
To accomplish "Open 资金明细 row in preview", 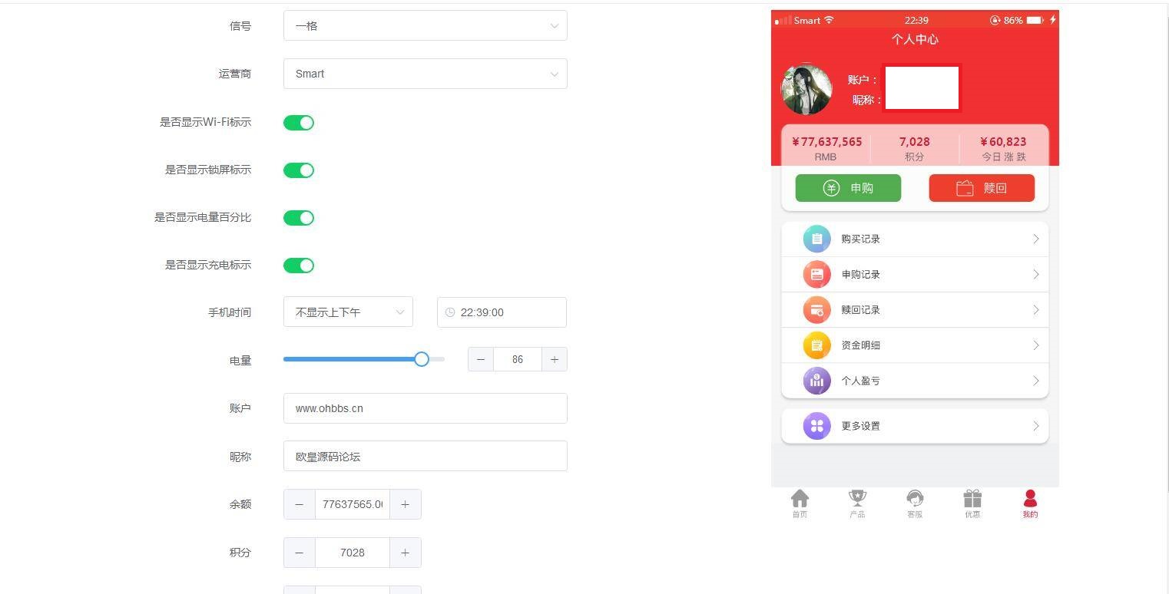I will coord(915,345).
